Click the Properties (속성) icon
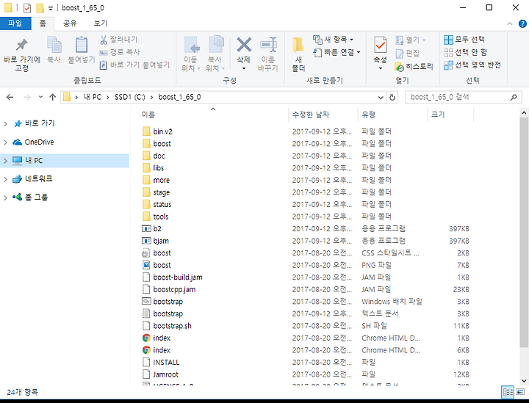The width and height of the screenshot is (529, 403). [x=381, y=45]
